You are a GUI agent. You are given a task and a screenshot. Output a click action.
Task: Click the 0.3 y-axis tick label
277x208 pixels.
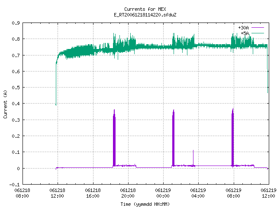[x=16, y=120]
